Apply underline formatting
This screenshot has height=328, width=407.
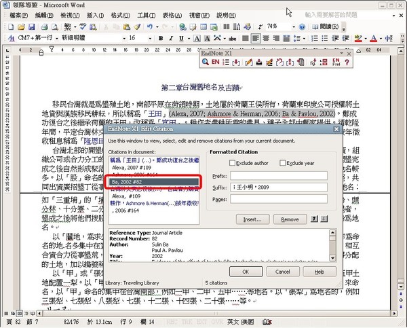(x=181, y=39)
